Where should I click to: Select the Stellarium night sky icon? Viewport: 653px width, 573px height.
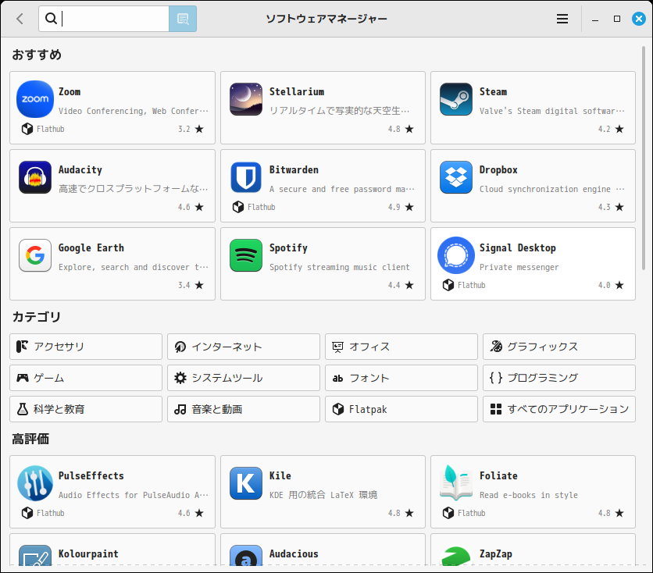click(246, 99)
